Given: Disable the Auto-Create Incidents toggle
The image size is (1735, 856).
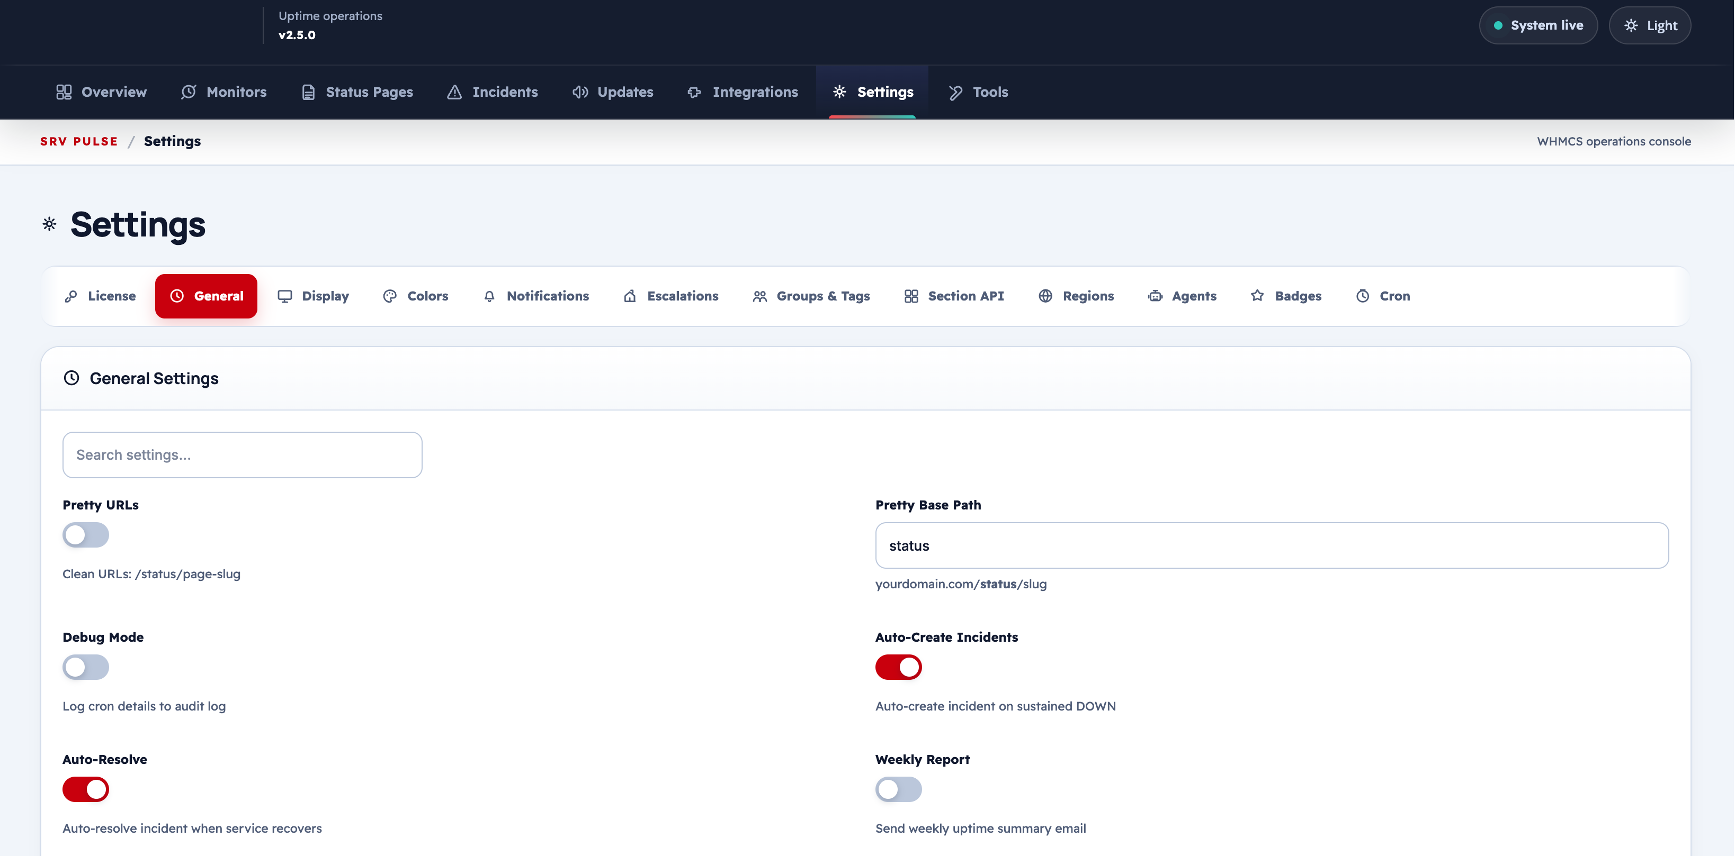Looking at the screenshot, I should pos(898,667).
